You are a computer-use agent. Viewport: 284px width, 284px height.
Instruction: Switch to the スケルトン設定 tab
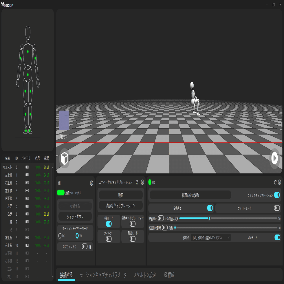coord(144,275)
